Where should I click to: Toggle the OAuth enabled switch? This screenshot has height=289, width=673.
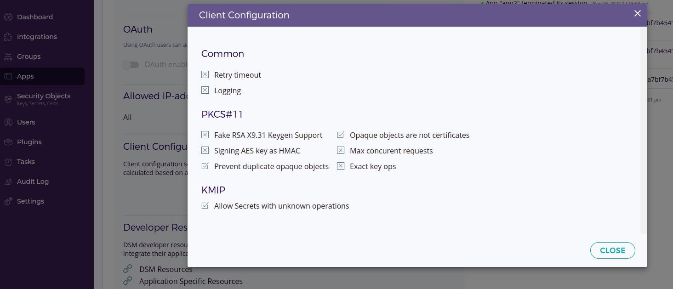131,65
